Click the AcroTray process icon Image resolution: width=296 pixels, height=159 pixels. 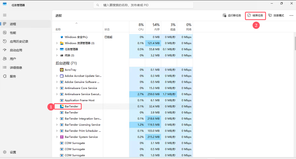pos(62,70)
